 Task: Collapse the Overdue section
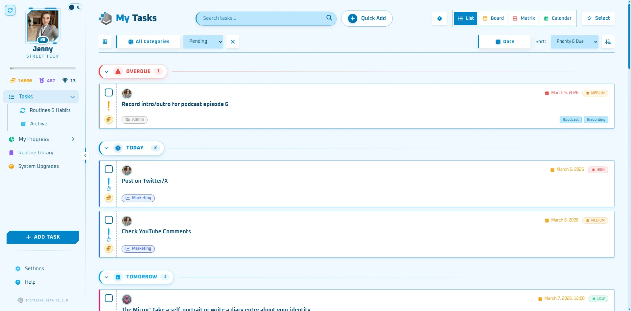[x=106, y=71]
